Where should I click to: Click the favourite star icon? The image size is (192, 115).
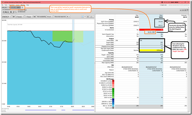(181, 10)
